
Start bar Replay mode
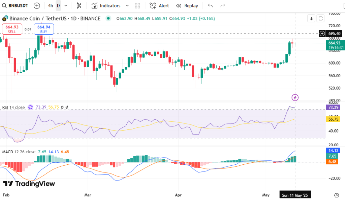tap(187, 6)
